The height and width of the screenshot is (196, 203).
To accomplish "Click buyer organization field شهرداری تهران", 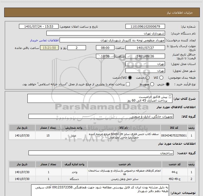I will [106, 33].
